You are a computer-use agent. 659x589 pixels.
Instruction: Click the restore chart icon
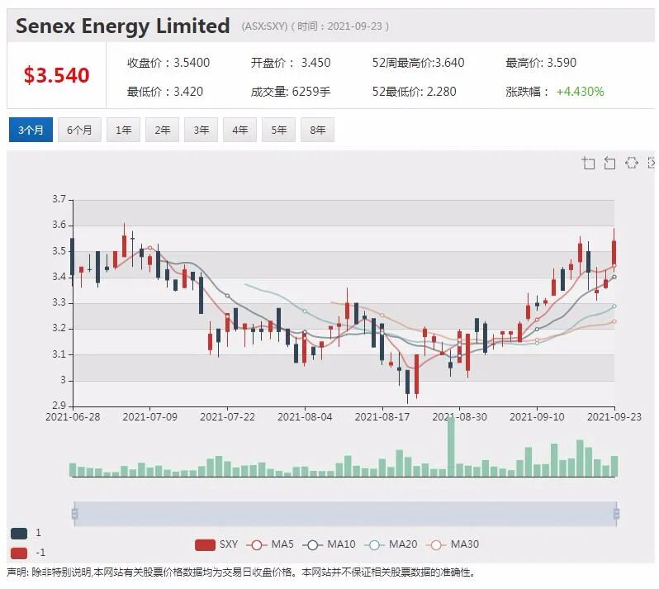pyautogui.click(x=631, y=163)
